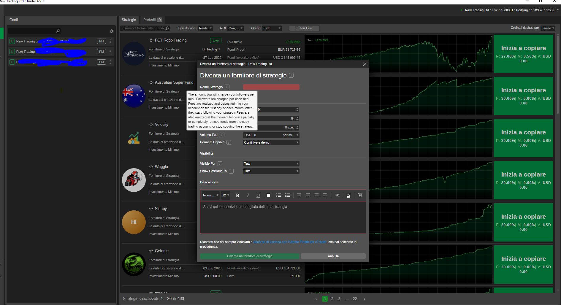Insert an image in description
561x305 pixels.
pos(348,195)
